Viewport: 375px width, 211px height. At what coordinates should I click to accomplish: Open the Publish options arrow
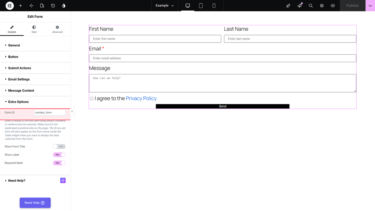[x=370, y=6]
